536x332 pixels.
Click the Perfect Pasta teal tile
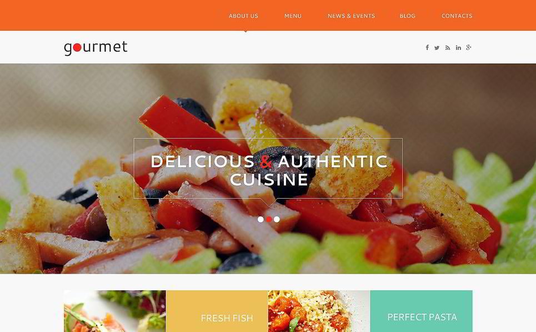pyautogui.click(x=422, y=311)
